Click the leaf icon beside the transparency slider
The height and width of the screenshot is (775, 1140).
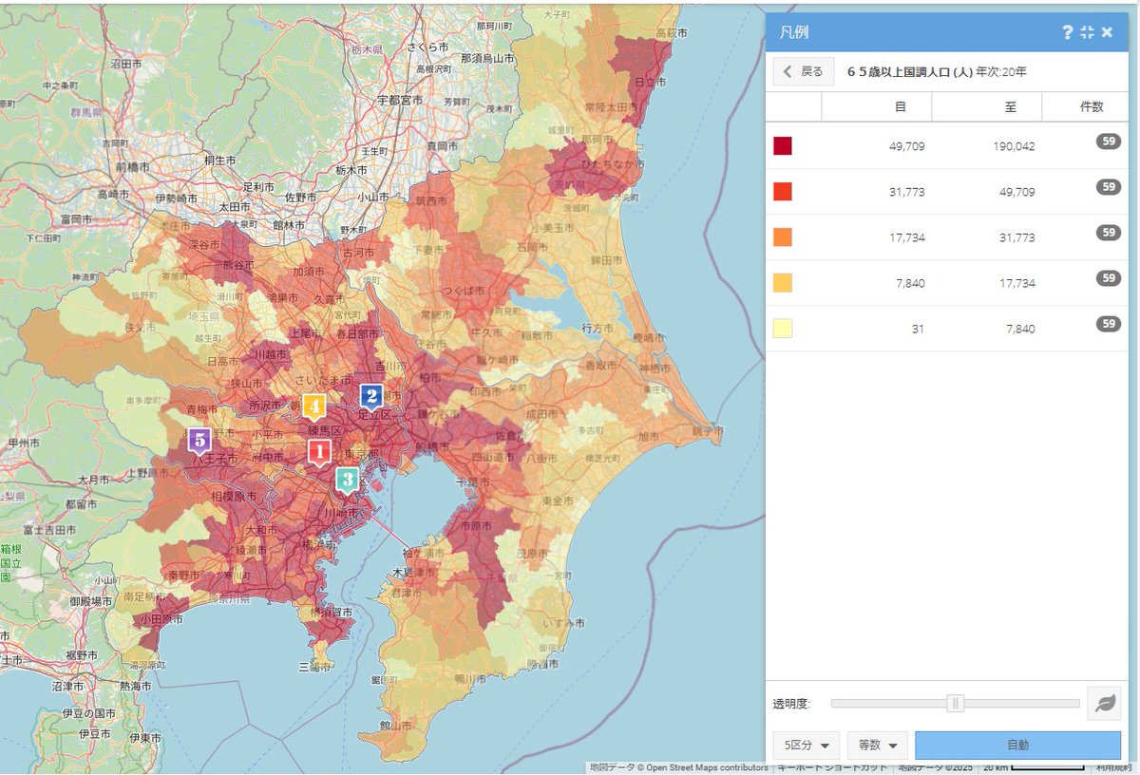coord(1102,704)
